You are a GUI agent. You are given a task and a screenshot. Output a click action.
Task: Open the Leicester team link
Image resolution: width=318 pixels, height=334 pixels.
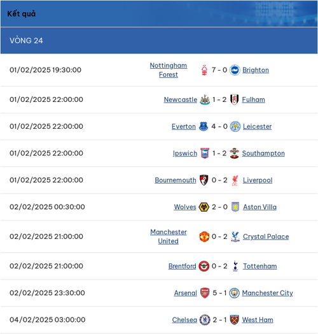257,126
